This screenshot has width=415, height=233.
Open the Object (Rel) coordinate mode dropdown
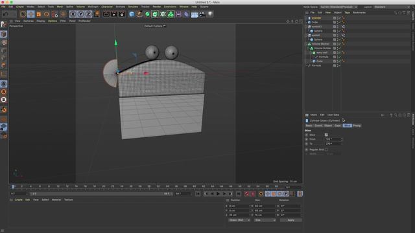(239, 220)
